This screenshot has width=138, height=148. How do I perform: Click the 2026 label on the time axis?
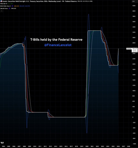(118, 146)
